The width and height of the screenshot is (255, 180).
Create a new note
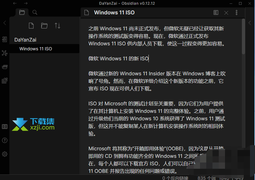click(x=31, y=26)
